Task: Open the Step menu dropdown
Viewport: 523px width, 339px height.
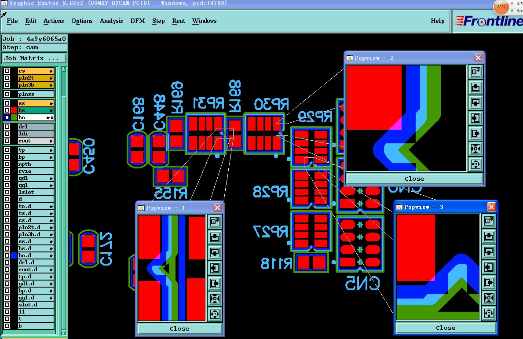Action: [158, 21]
